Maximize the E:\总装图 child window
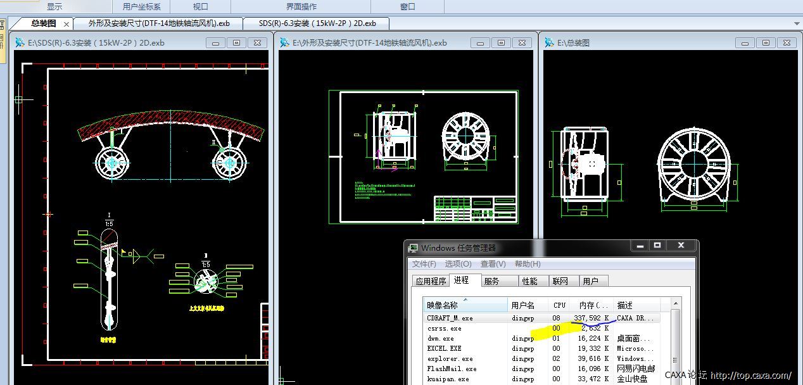803x385 pixels. pyautogui.click(x=766, y=43)
